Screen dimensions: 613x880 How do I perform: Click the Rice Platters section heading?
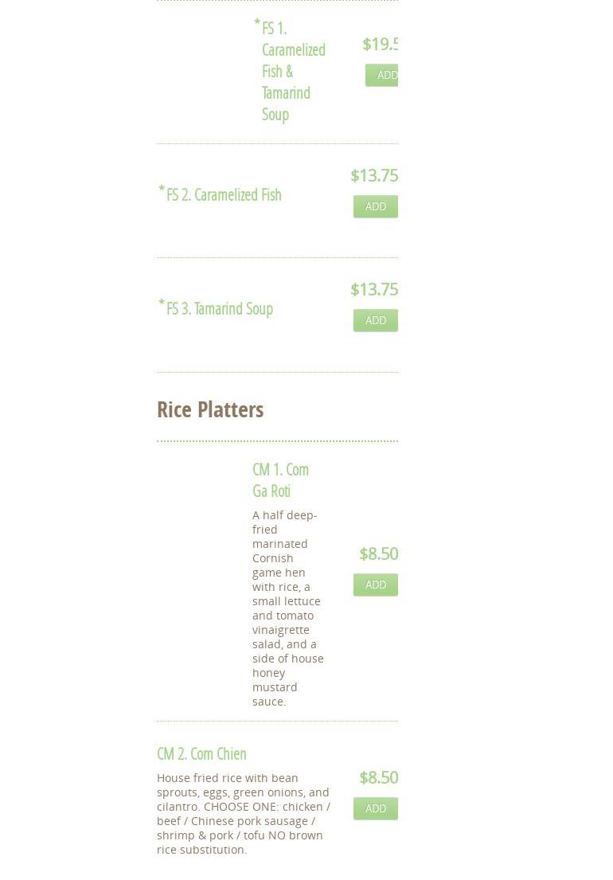click(210, 409)
